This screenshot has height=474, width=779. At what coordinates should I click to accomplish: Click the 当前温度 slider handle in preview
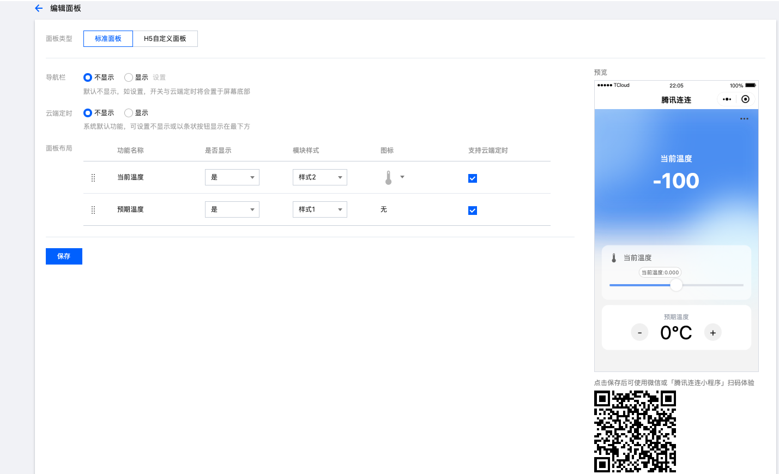pyautogui.click(x=676, y=285)
